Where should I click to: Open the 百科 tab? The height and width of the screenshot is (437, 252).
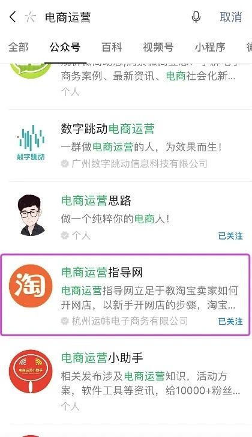pyautogui.click(x=112, y=47)
